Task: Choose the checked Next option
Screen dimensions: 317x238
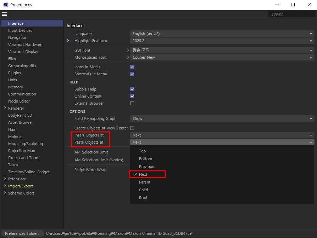Action: (x=222, y=174)
